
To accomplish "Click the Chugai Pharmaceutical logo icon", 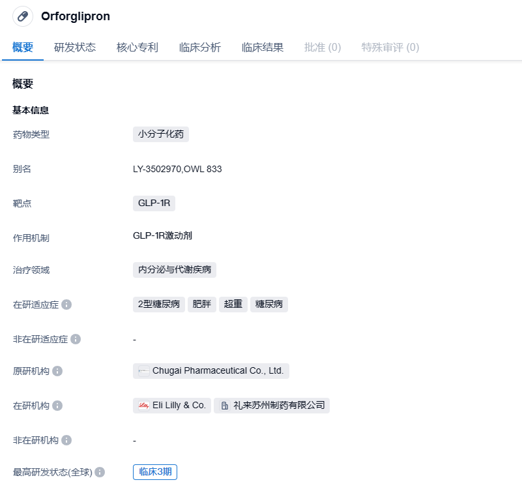I will click(143, 371).
